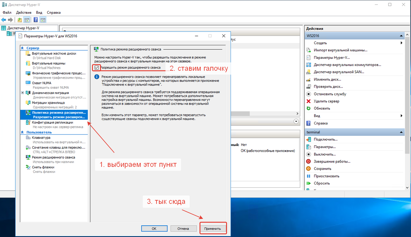Toggle Разрешить режим расширенного сеанса checkbox

click(x=97, y=68)
